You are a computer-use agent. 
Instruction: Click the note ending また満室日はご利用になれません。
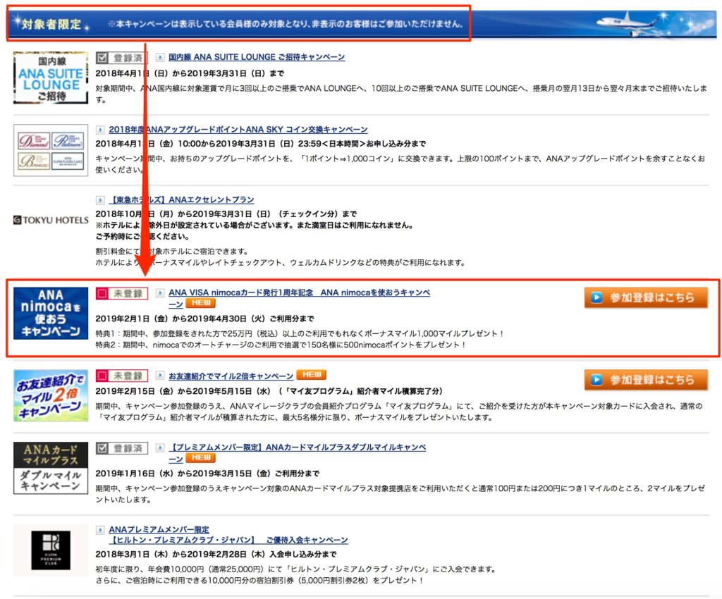[x=254, y=226]
